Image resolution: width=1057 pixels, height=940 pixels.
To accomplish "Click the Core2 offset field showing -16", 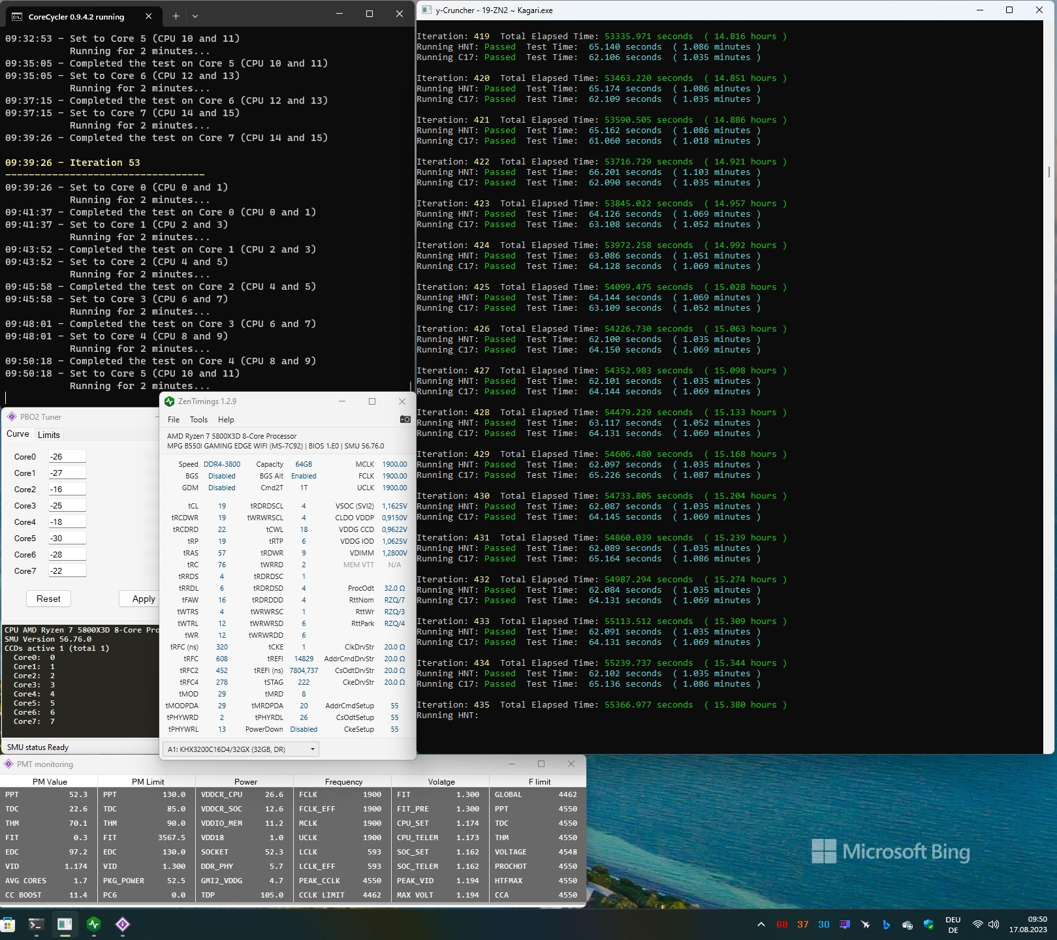I will [67, 489].
